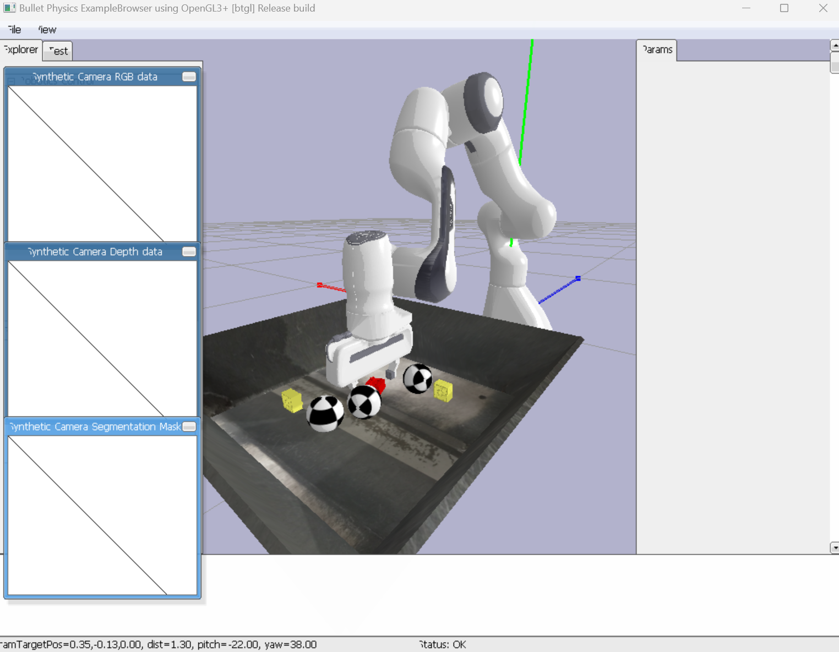Switch to the Explorer tab

(21, 50)
